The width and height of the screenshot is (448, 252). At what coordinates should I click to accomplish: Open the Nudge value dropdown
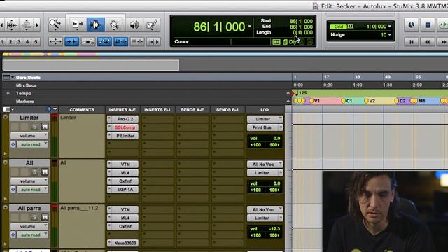tap(389, 35)
